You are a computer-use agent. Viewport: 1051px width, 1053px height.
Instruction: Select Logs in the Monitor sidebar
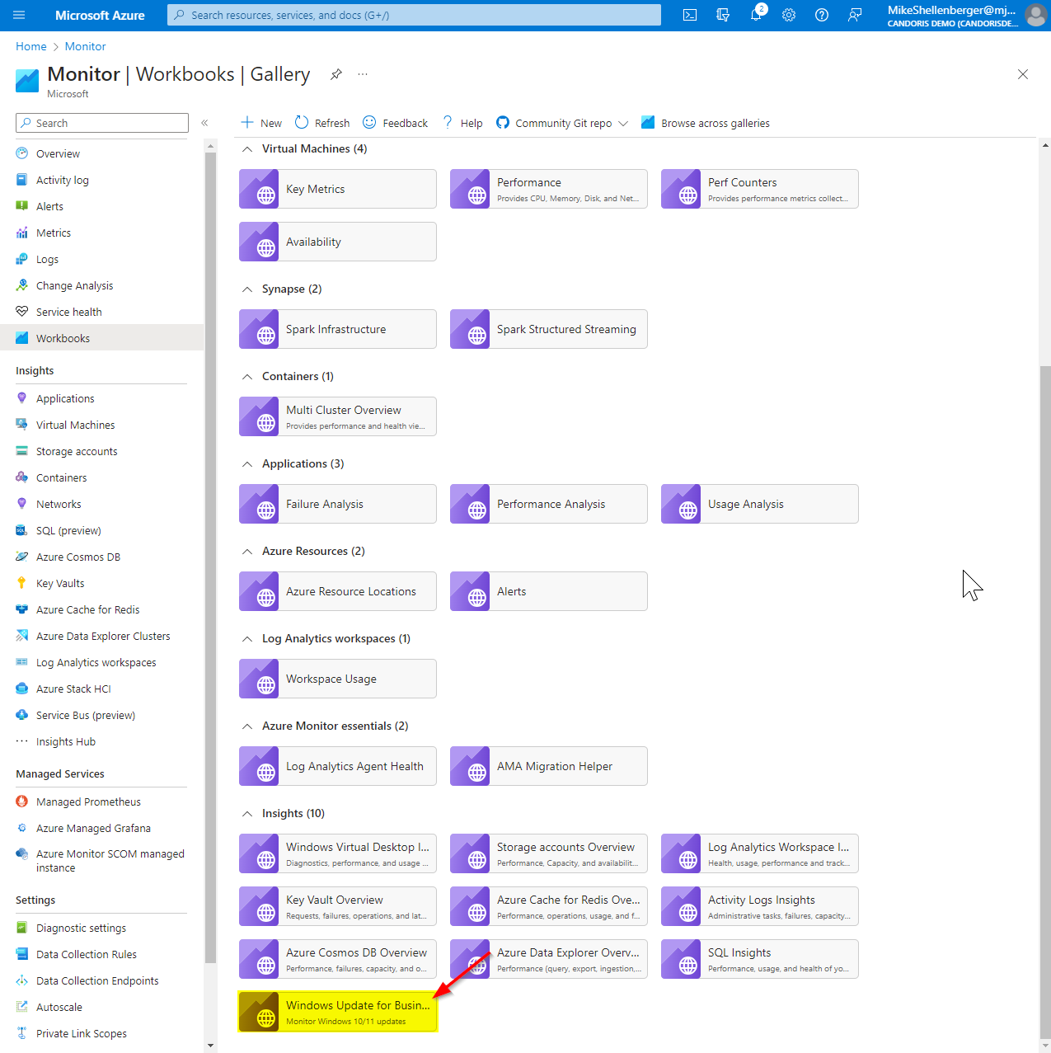tap(47, 258)
